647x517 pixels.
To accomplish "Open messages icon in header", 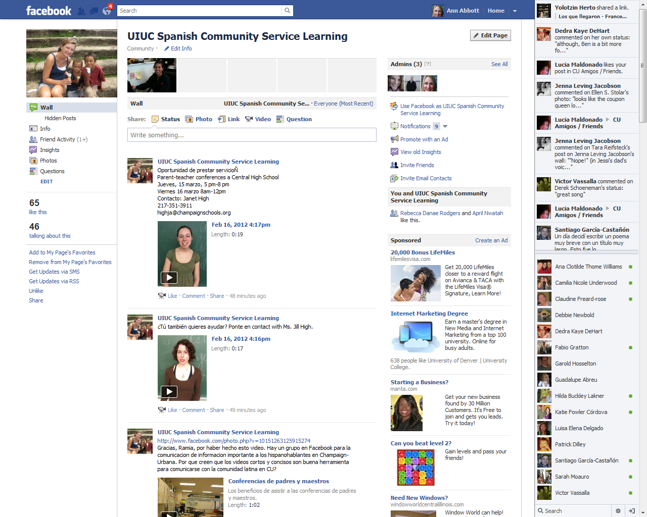I will [x=94, y=11].
